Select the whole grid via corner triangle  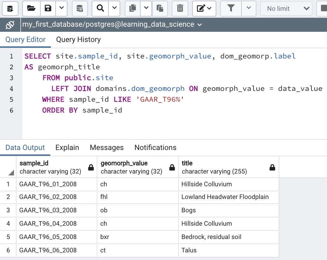11,173
